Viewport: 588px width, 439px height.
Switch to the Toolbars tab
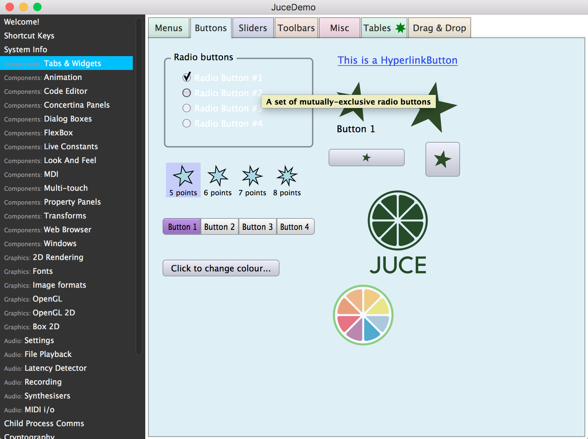coord(296,28)
